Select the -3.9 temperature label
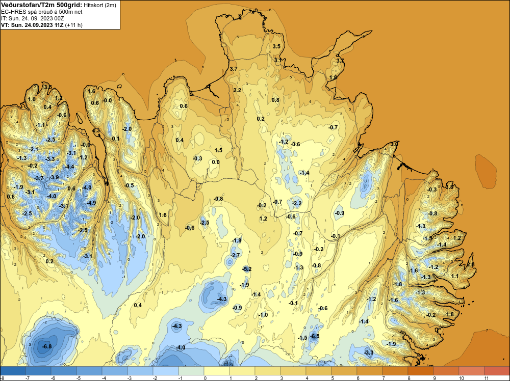The width and height of the screenshot is (510, 381). 54,177
